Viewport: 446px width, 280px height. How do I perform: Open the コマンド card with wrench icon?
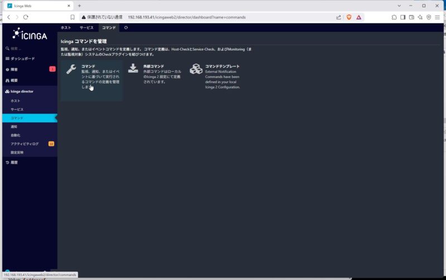pos(91,80)
